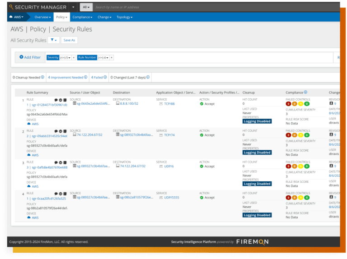Remove the Rule Number filter with its x
Screen dimensions: 347x259
112,57
